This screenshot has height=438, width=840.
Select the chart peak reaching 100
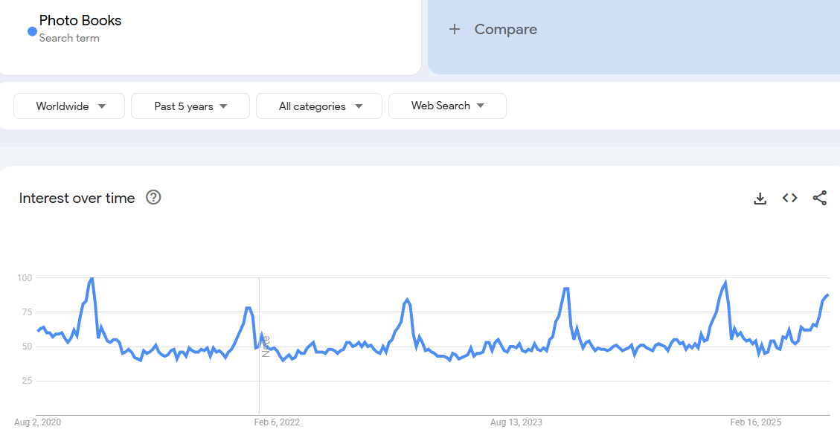point(92,278)
